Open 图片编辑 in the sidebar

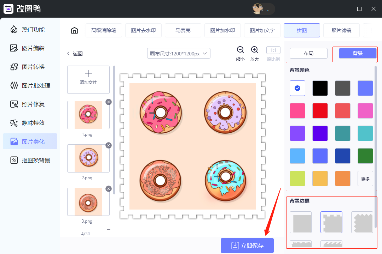point(30,48)
